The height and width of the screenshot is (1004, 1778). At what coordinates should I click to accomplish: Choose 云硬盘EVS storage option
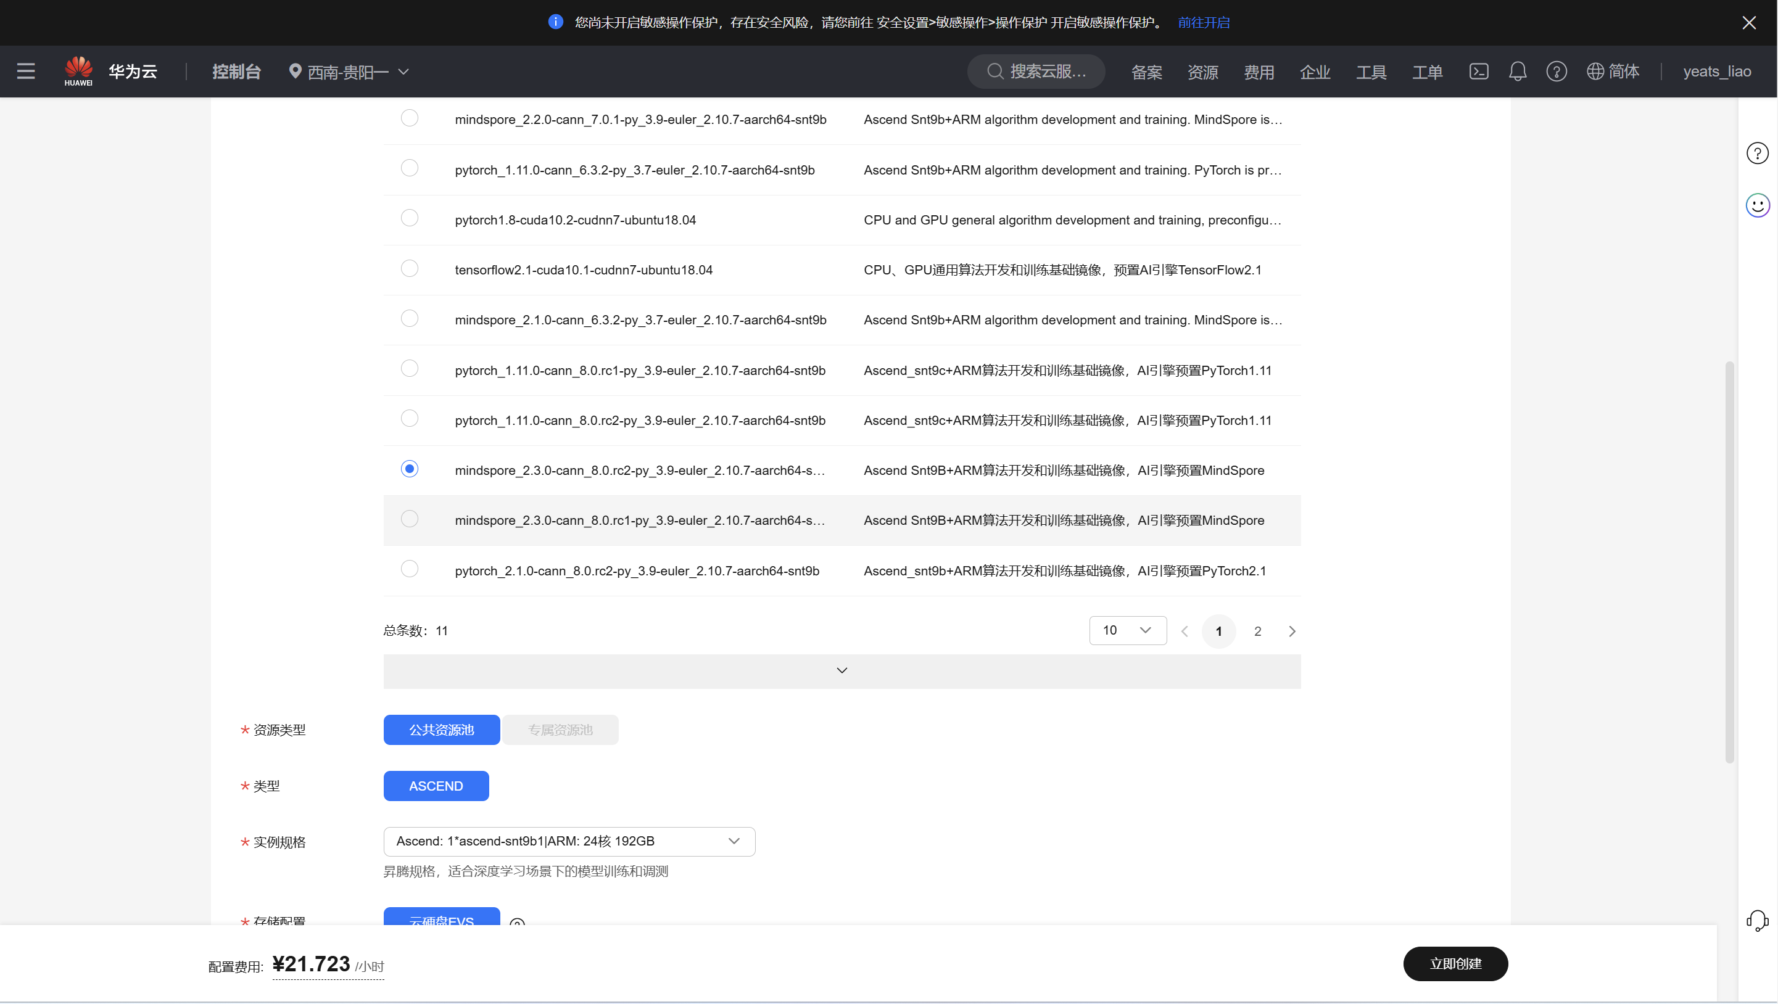441,916
